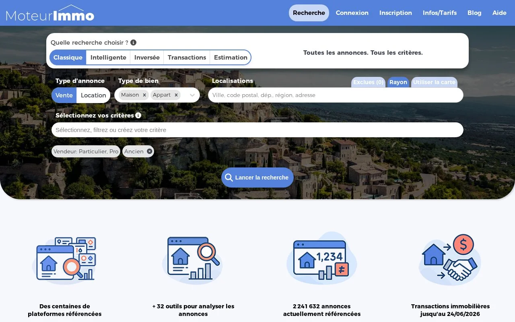This screenshot has width=515, height=322.
Task: Focus the Localisations input field
Action: [x=336, y=95]
